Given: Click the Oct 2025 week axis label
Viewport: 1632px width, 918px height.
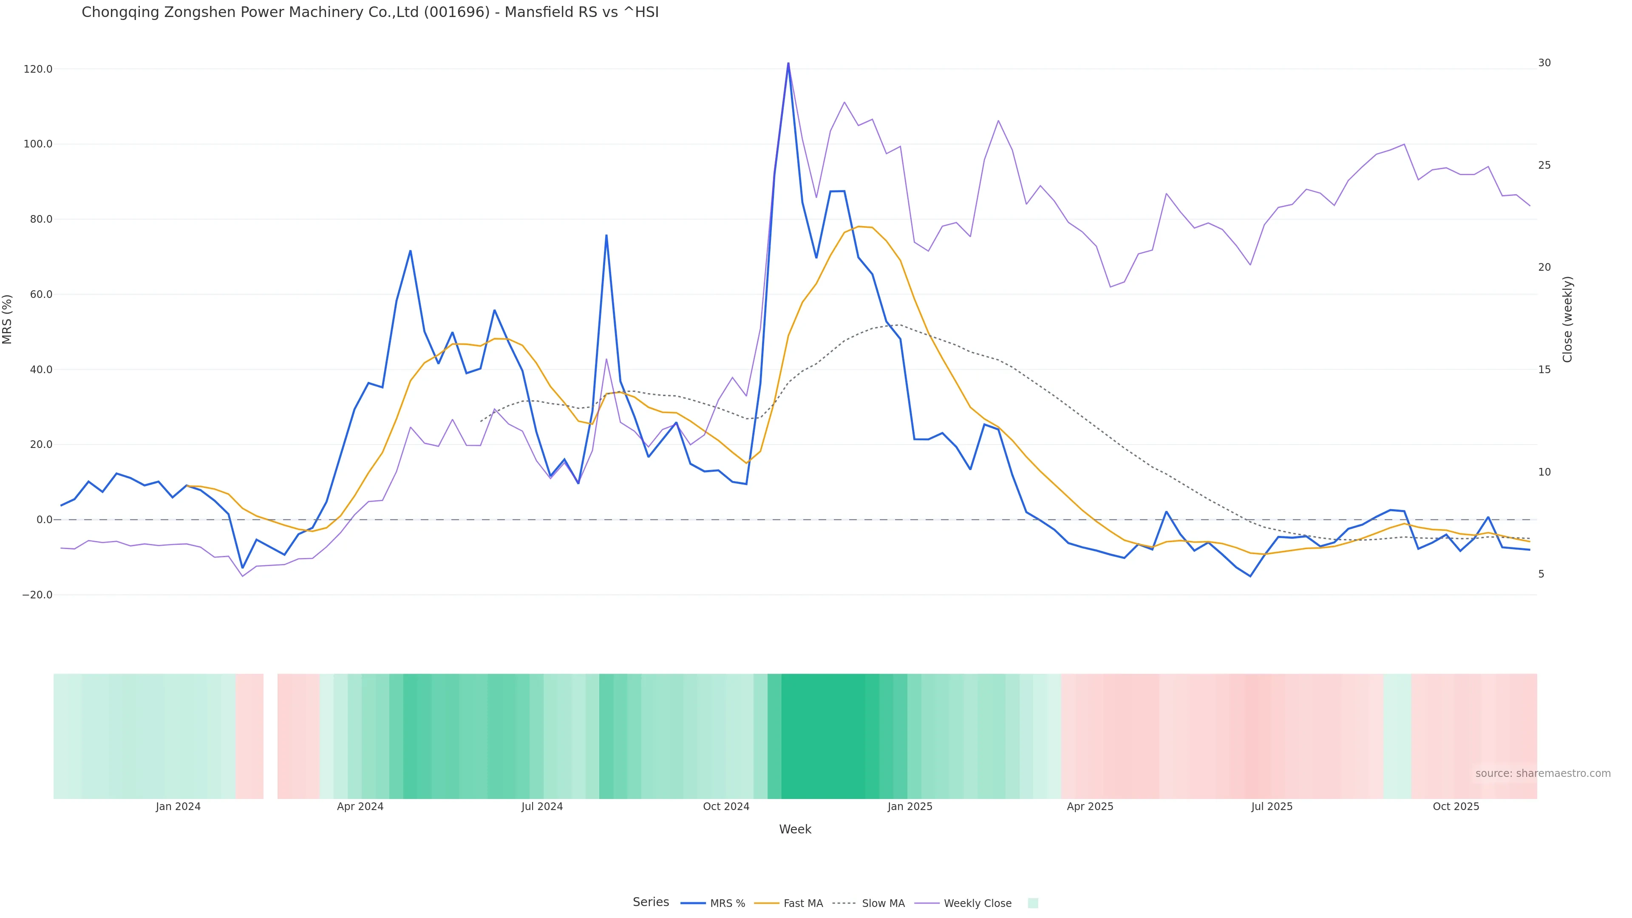Looking at the screenshot, I should click(1456, 807).
